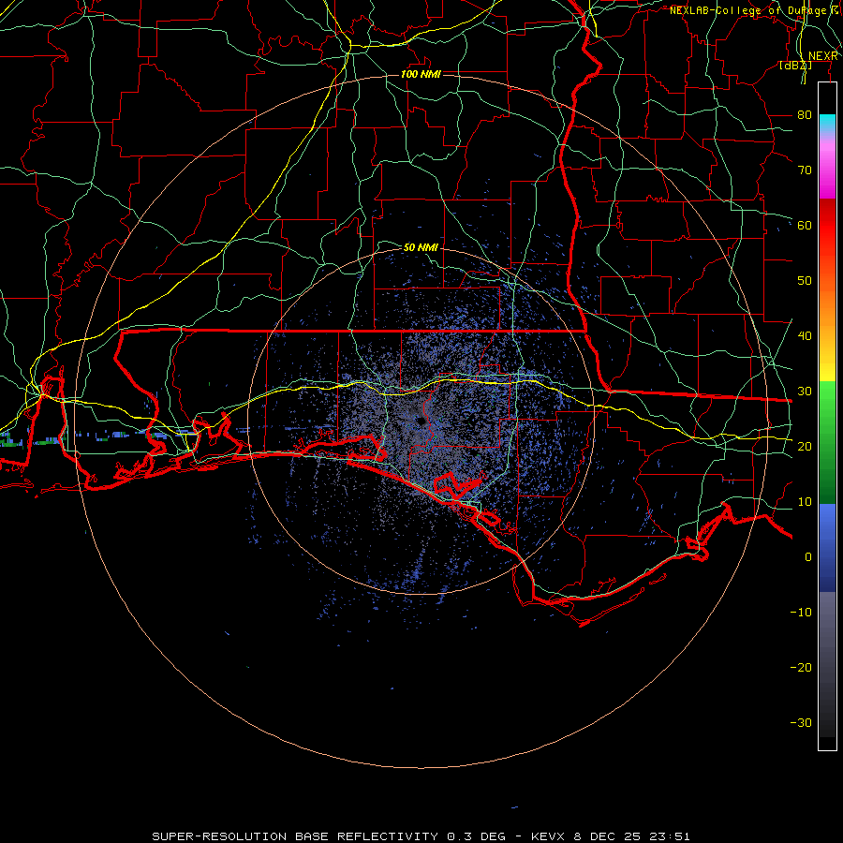Click the 50 value on the dBZ scale
The height and width of the screenshot is (843, 843).
click(x=805, y=281)
